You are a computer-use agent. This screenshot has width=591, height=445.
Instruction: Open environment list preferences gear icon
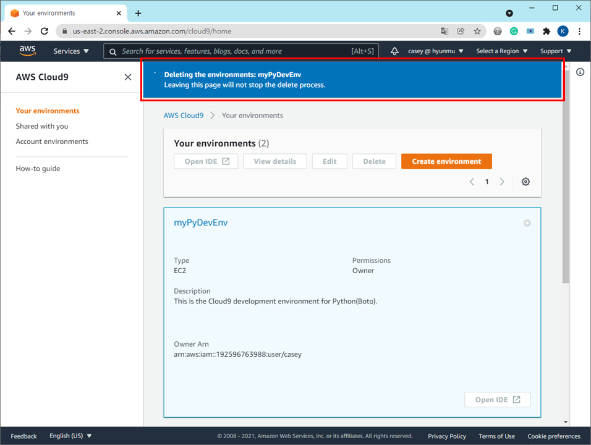[x=525, y=182]
